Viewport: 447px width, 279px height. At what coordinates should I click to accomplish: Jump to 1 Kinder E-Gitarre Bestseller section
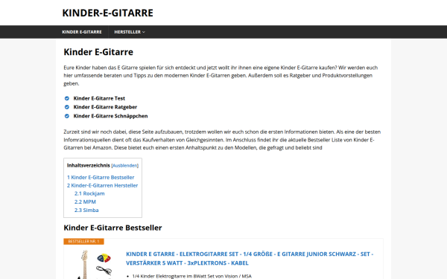[101, 177]
